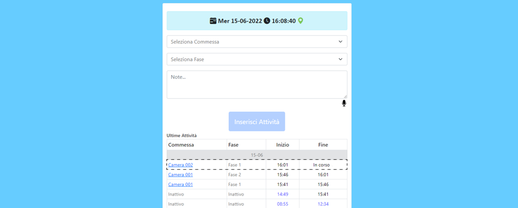
Task: Click the Inizio column header
Action: tap(282, 145)
